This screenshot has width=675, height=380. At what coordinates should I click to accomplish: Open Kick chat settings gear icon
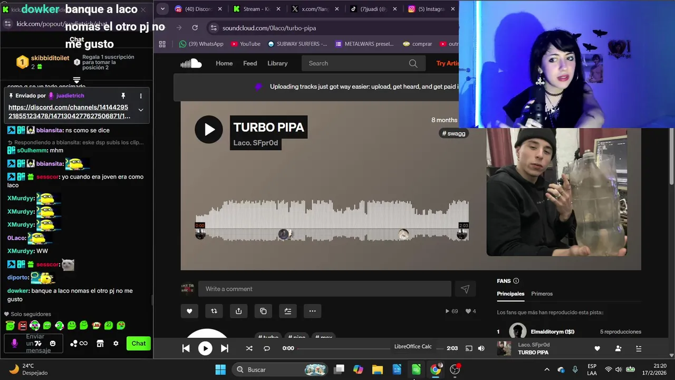pos(116,344)
